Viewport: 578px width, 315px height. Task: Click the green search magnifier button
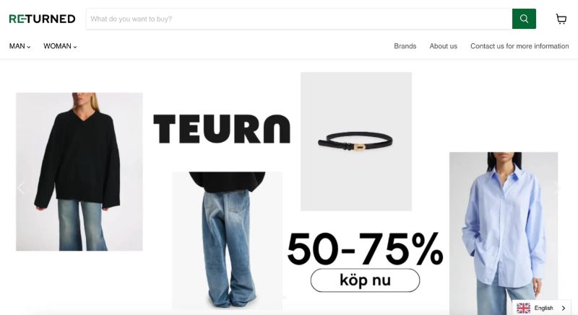[524, 19]
